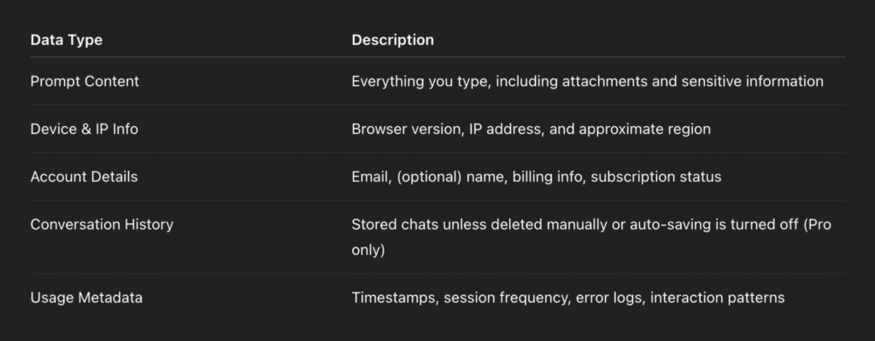The image size is (875, 341).
Task: Click the words 'interaction patterns'
Action: click(718, 298)
